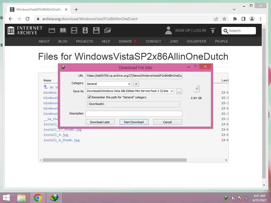Open a new browser tab
This screenshot has height=203, width=271.
76,10
